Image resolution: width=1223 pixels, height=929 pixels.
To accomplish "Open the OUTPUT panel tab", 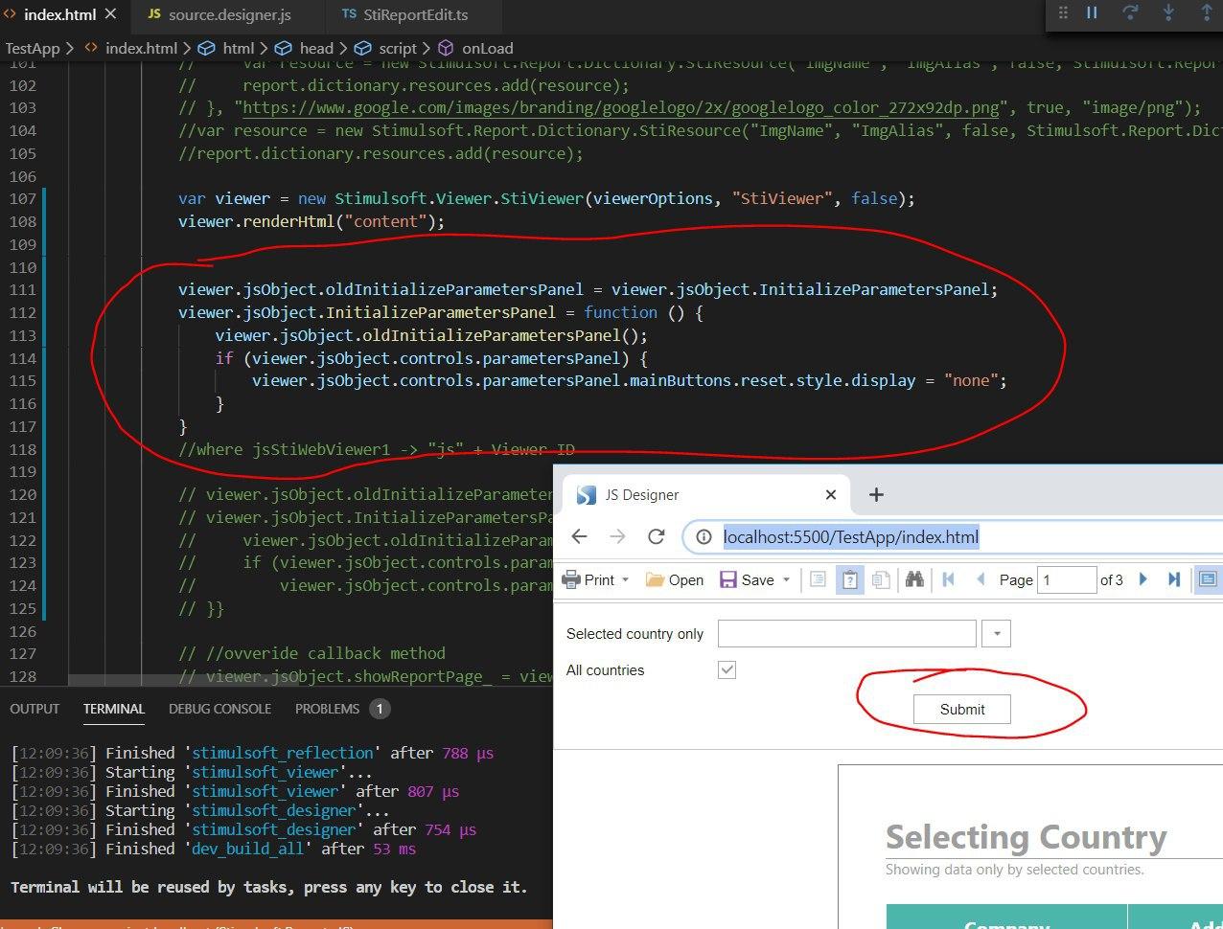I will click(35, 709).
